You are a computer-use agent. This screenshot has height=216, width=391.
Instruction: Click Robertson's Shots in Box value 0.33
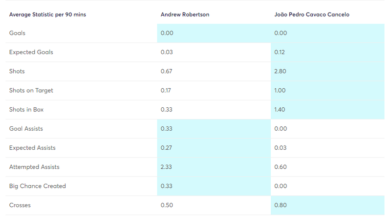[x=166, y=110]
